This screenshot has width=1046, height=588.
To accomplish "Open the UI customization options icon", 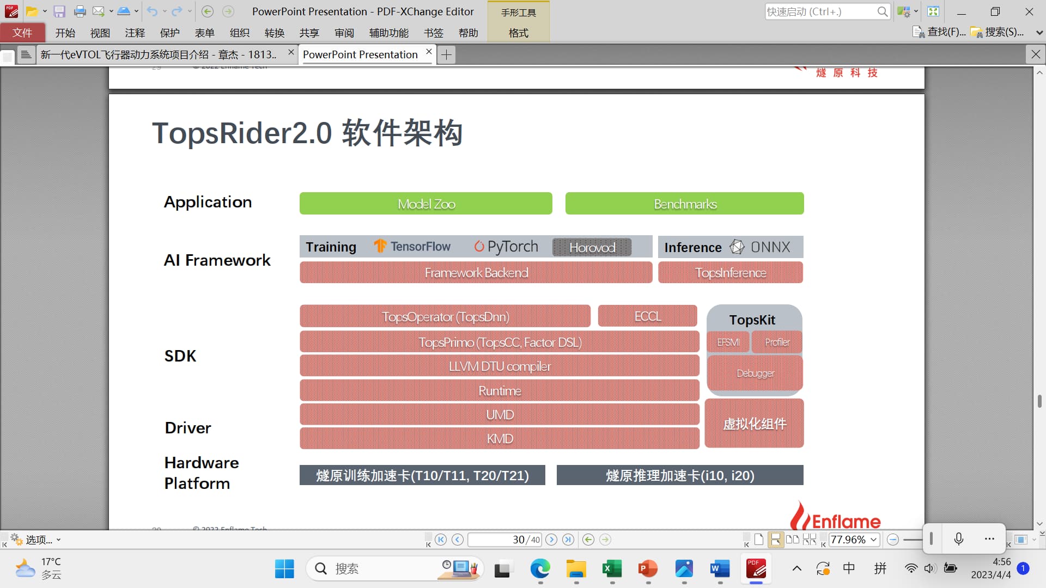I will [x=904, y=11].
